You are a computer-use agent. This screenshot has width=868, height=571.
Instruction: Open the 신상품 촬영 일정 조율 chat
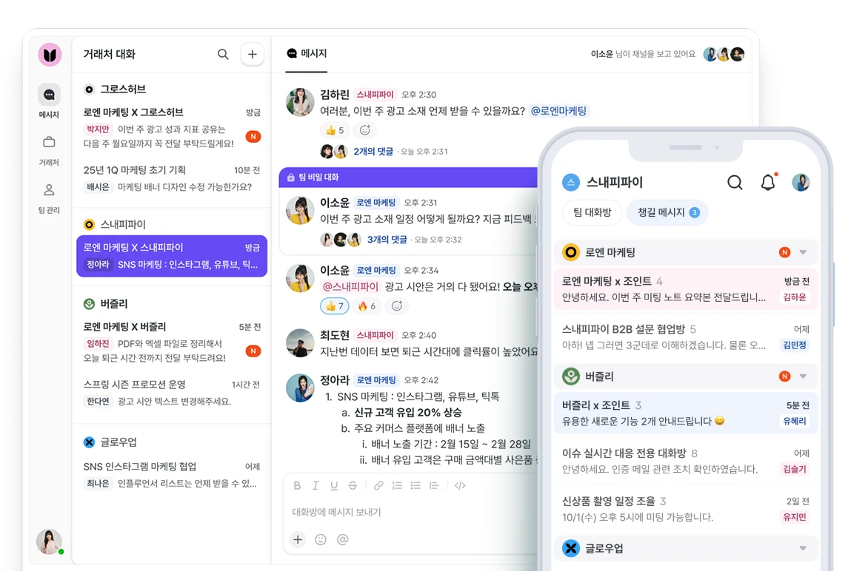click(x=686, y=509)
